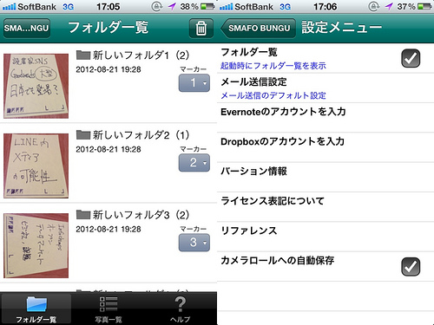Click the folder icon beside 新しいフォルダ3
Screen dimensions: 434x325
point(83,215)
